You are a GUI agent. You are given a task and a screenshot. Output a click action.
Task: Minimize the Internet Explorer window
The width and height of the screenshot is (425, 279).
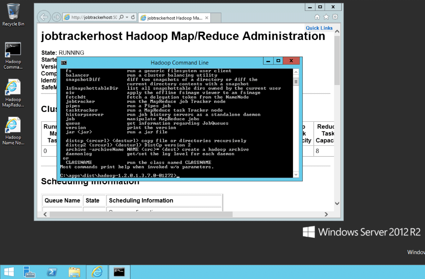310,7
